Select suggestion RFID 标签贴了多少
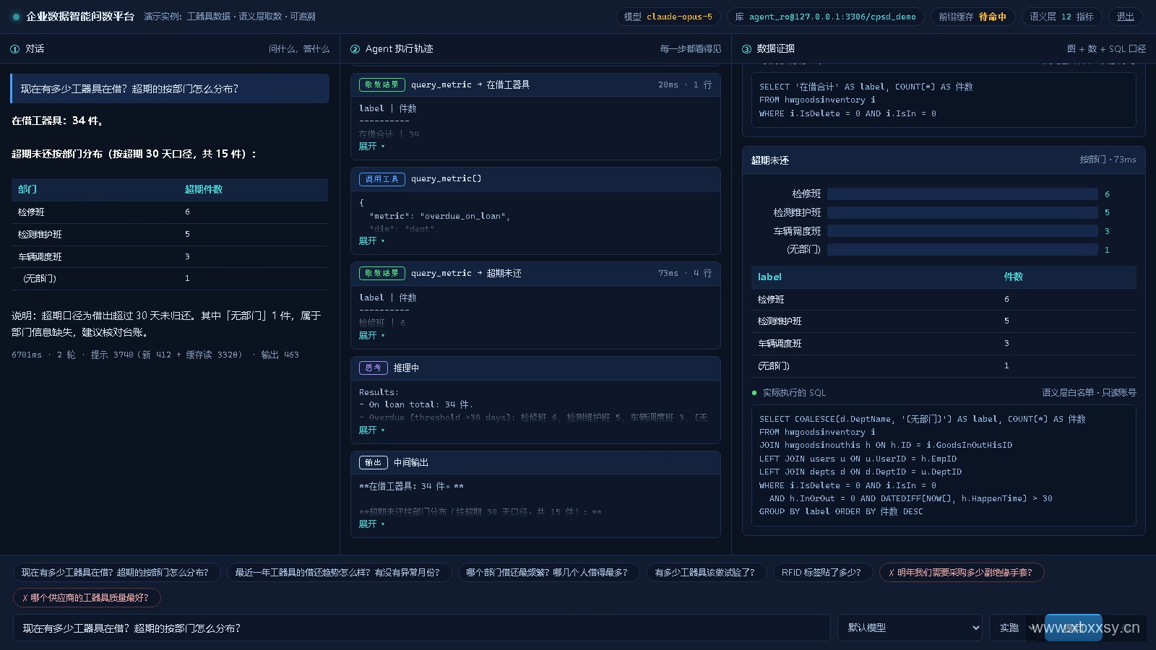 821,573
